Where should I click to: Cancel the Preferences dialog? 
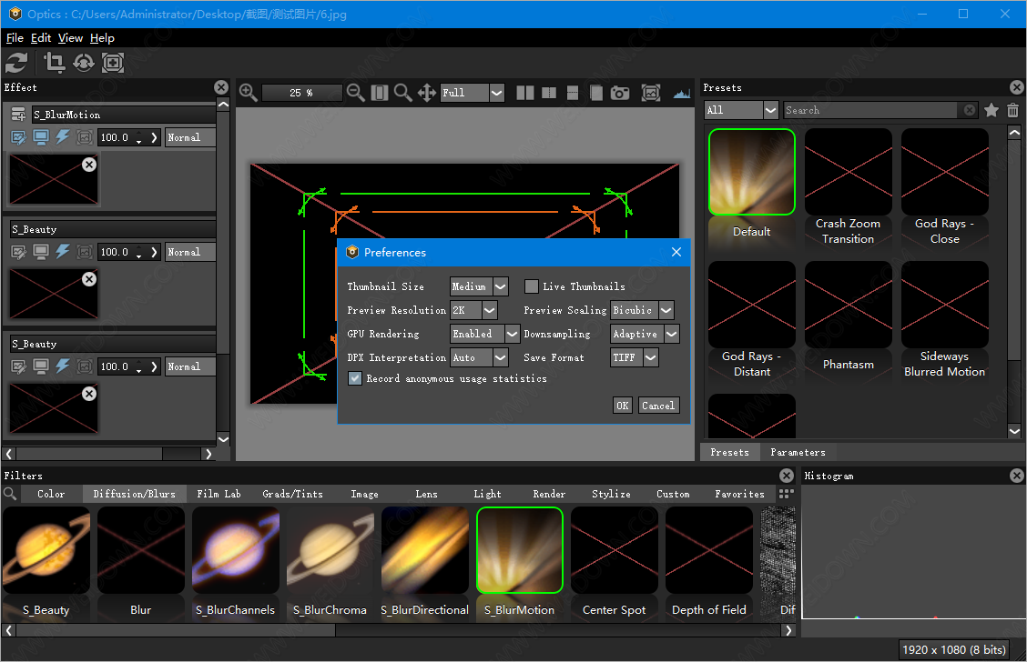[x=657, y=406]
